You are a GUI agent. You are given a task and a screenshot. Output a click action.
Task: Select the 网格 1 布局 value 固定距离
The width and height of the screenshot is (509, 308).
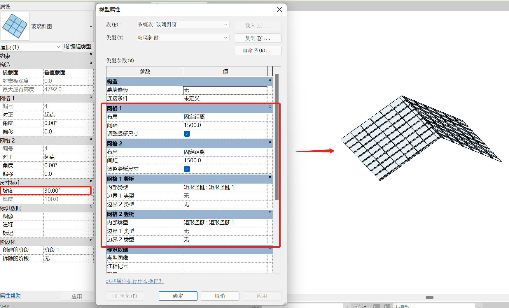coord(225,117)
